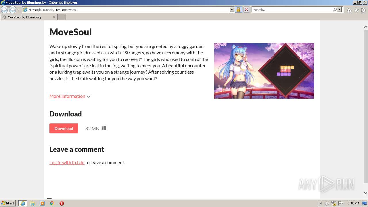Click the security lock icon
368x207 pixels.
coord(238,9)
